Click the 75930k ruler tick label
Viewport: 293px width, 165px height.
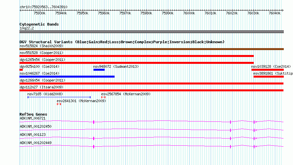(x=40, y=13)
